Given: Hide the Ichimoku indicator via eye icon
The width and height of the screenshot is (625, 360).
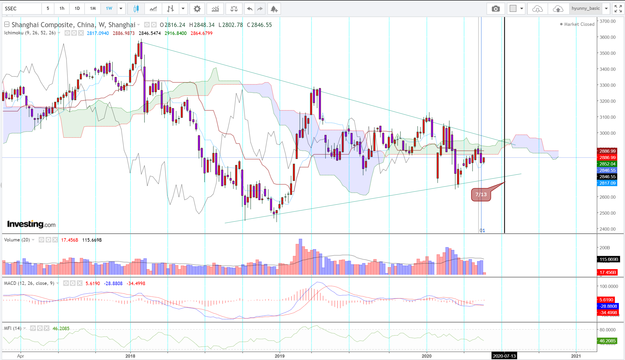Looking at the screenshot, I should point(67,33).
